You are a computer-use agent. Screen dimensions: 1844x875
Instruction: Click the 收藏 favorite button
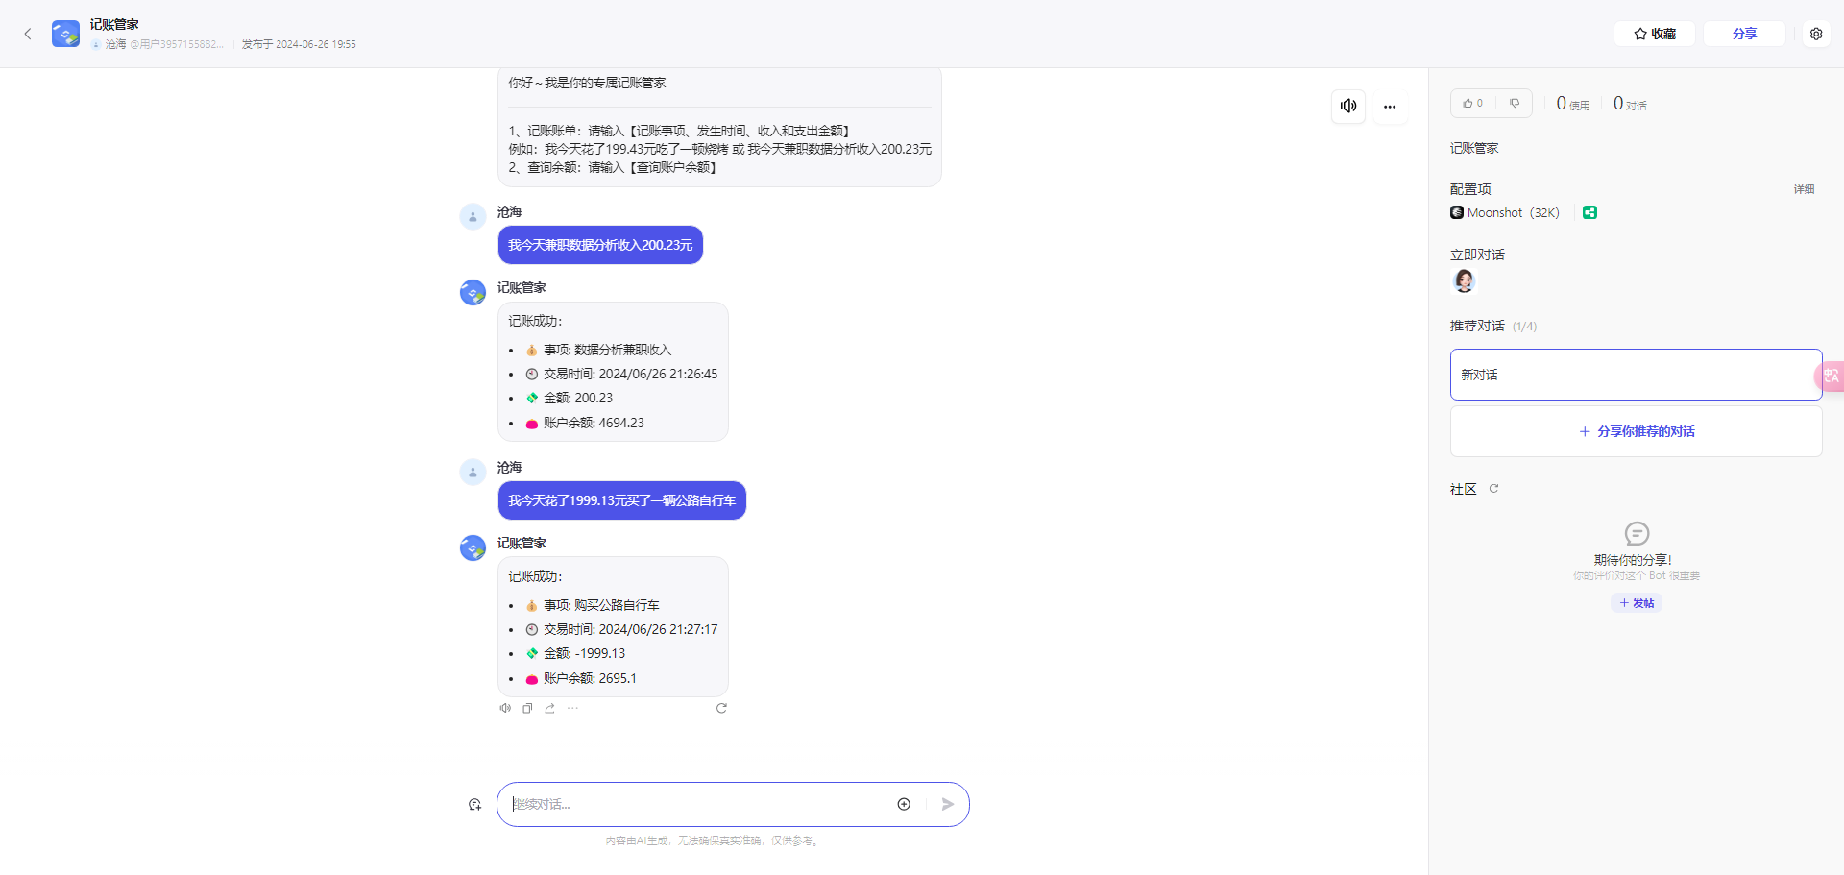pyautogui.click(x=1654, y=34)
